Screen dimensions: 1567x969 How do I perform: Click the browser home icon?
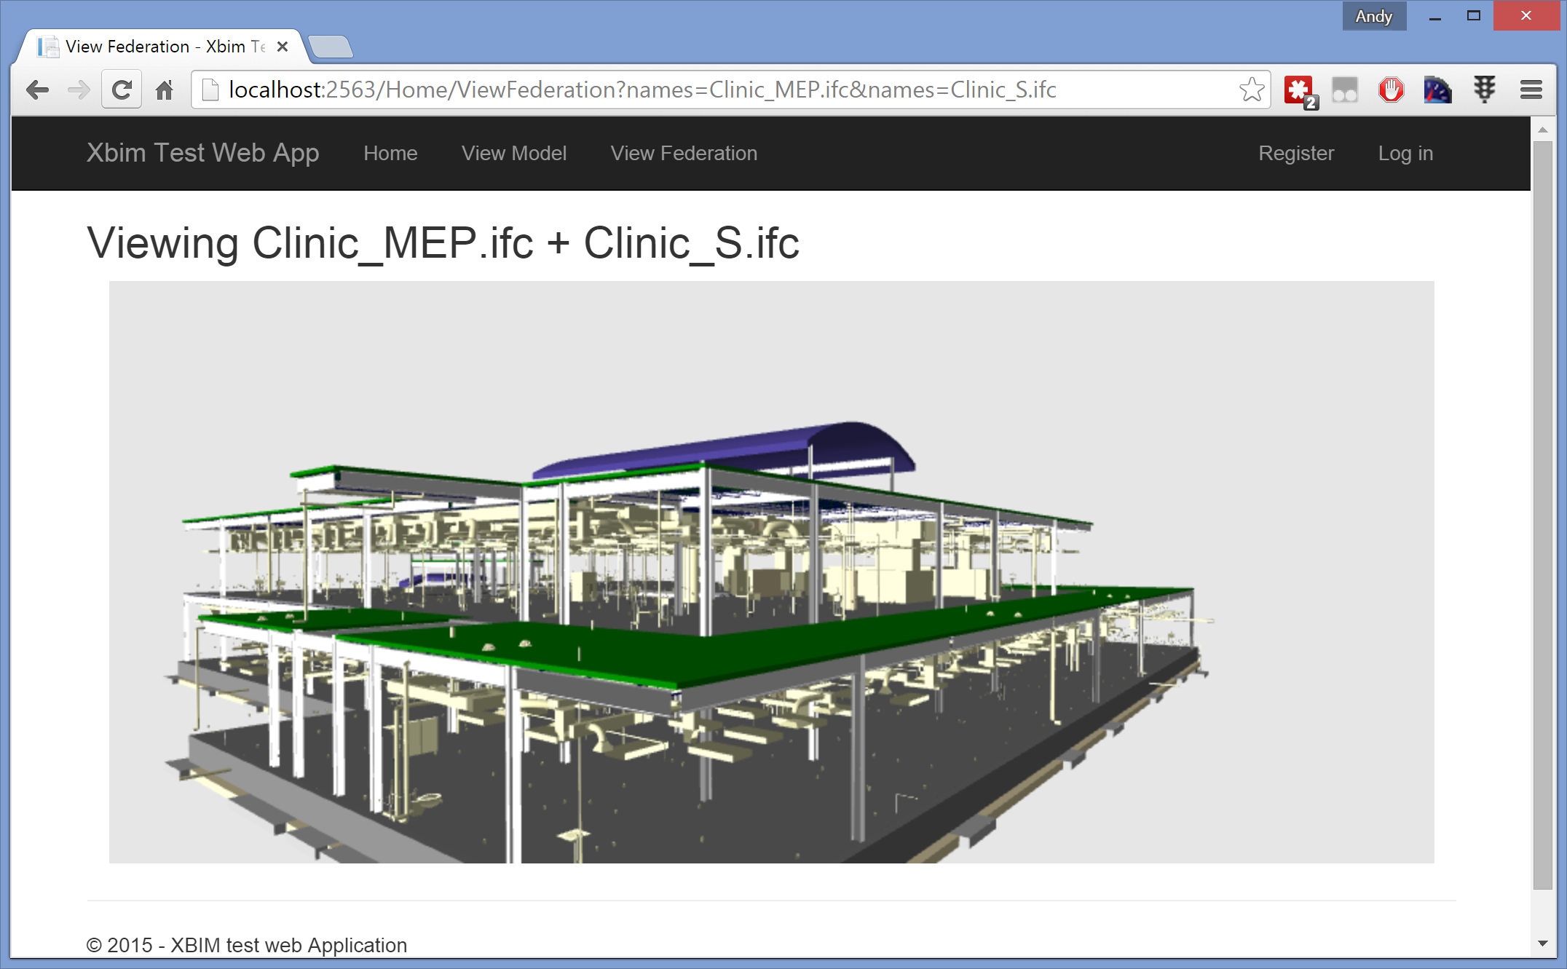pyautogui.click(x=165, y=90)
